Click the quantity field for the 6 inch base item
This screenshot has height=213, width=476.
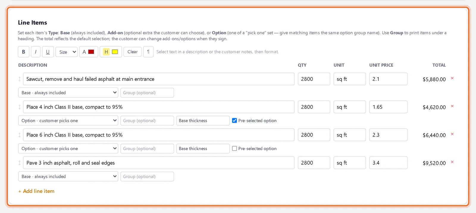314,135
